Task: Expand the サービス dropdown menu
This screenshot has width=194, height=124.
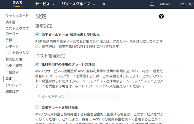Action: 45,4
